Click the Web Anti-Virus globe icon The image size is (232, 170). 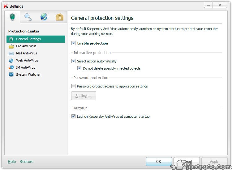(x=11, y=61)
